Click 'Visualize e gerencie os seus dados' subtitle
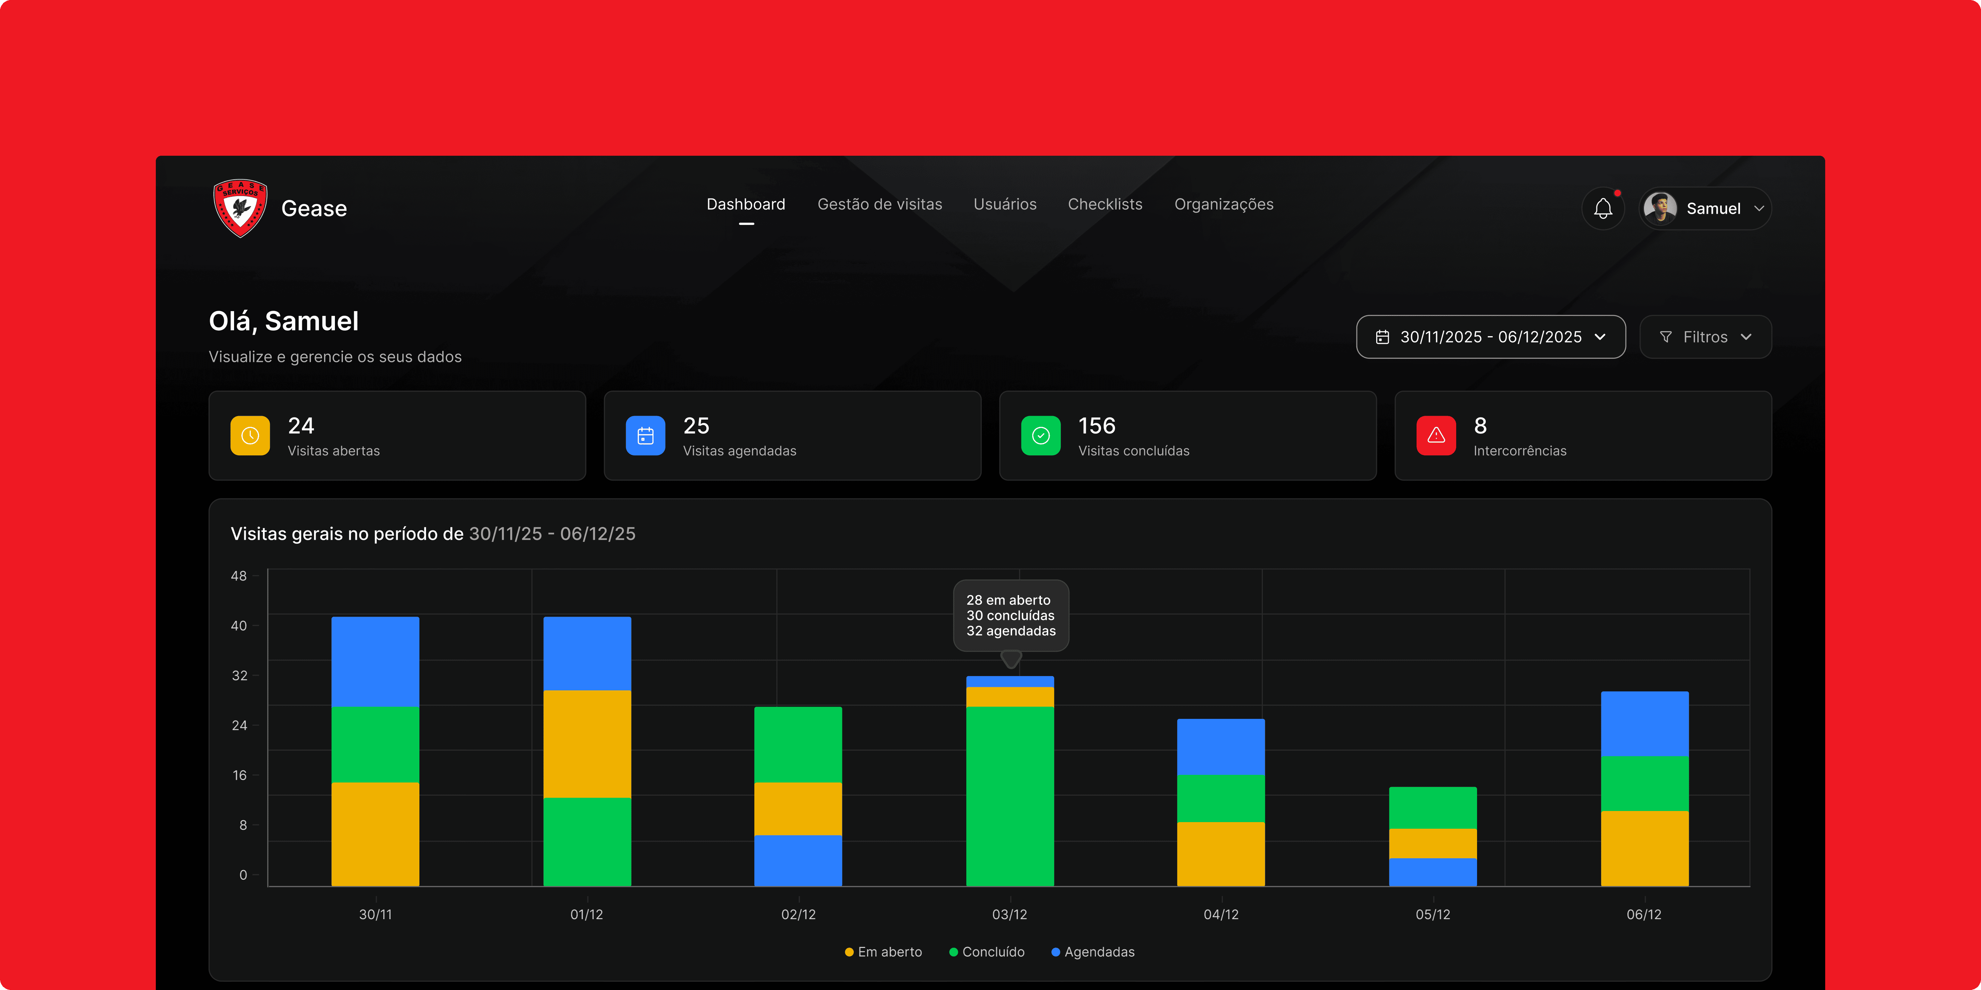Viewport: 1981px width, 990px height. point(335,357)
